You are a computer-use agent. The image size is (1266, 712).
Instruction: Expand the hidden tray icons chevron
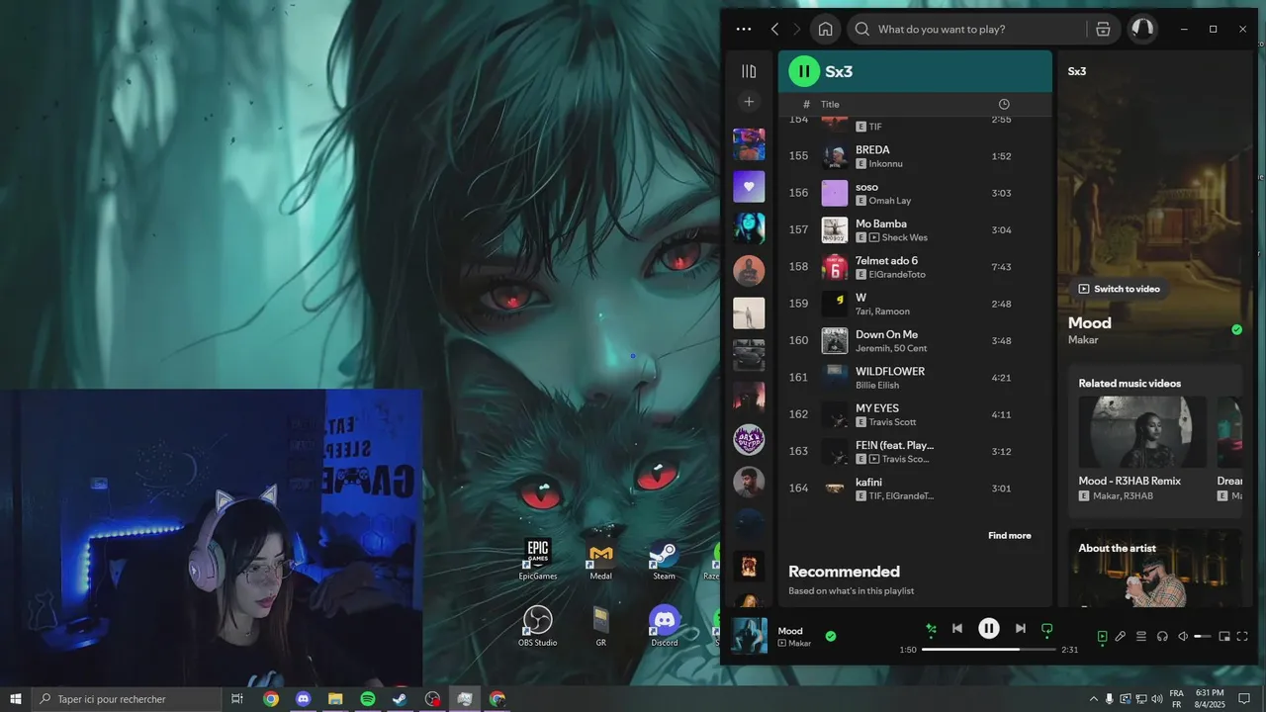tap(1093, 699)
